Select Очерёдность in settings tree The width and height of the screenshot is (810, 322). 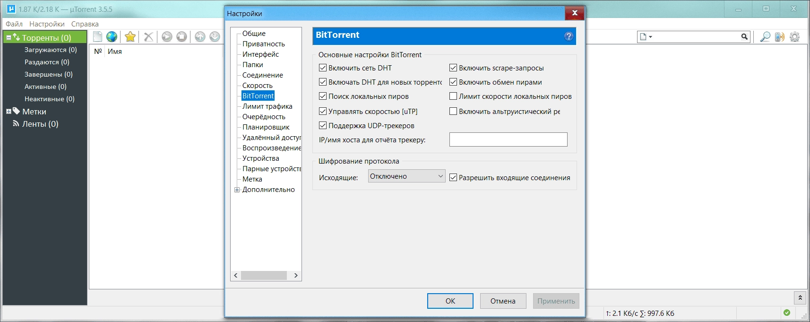coord(264,116)
